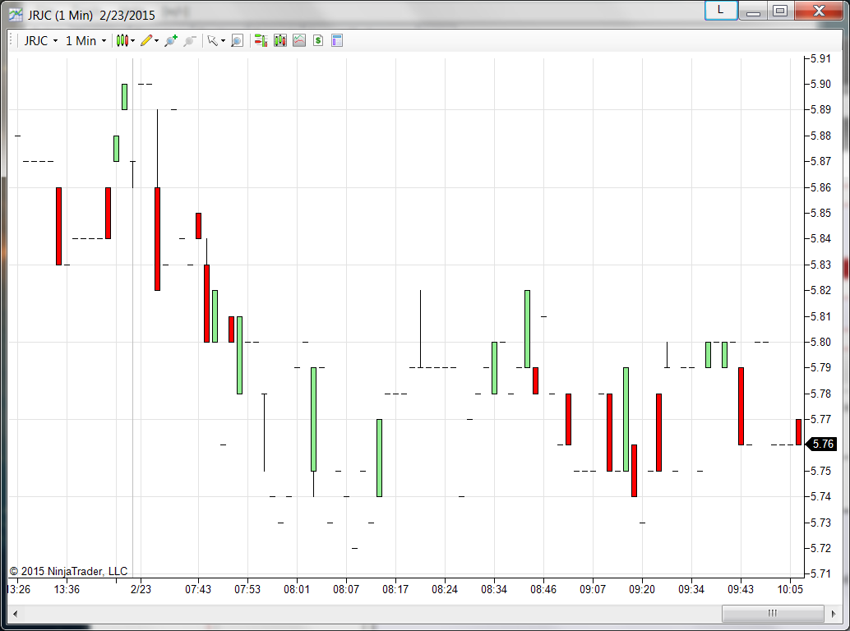Click the zoom in magnifier icon
Viewport: 850px width, 631px height.
(x=171, y=40)
